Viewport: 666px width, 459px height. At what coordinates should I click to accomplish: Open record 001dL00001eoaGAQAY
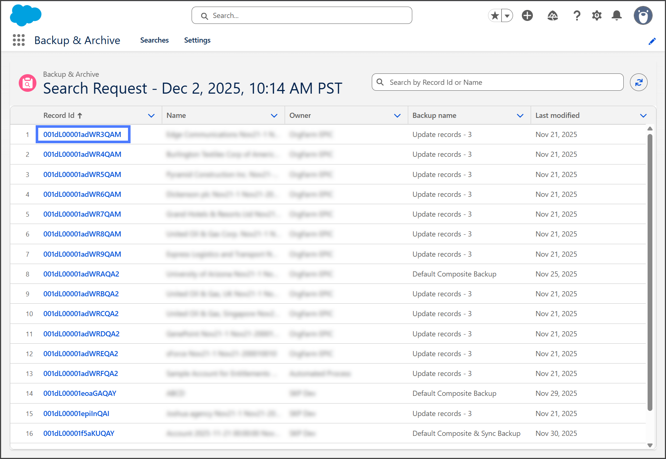point(79,393)
